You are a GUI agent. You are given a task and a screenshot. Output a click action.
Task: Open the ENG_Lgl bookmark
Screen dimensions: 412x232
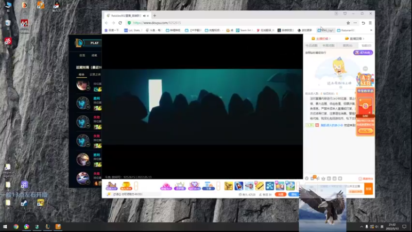[326, 30]
